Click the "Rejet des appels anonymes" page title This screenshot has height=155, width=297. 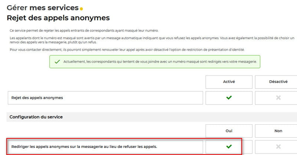(x=58, y=17)
